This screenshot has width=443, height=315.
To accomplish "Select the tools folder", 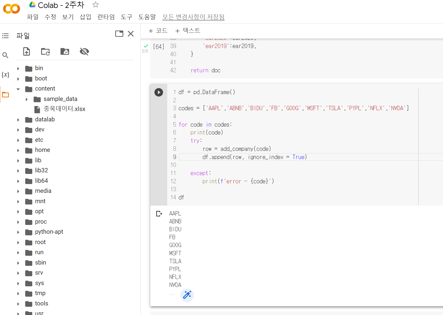I will coord(41,304).
